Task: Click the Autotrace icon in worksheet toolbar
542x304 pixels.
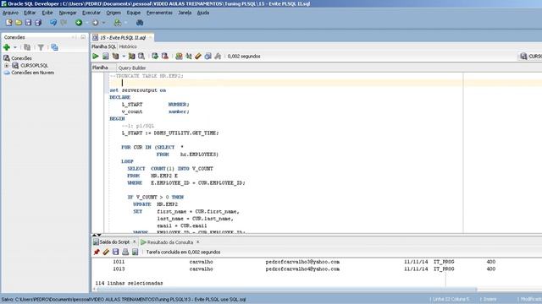Action: [x=132, y=57]
